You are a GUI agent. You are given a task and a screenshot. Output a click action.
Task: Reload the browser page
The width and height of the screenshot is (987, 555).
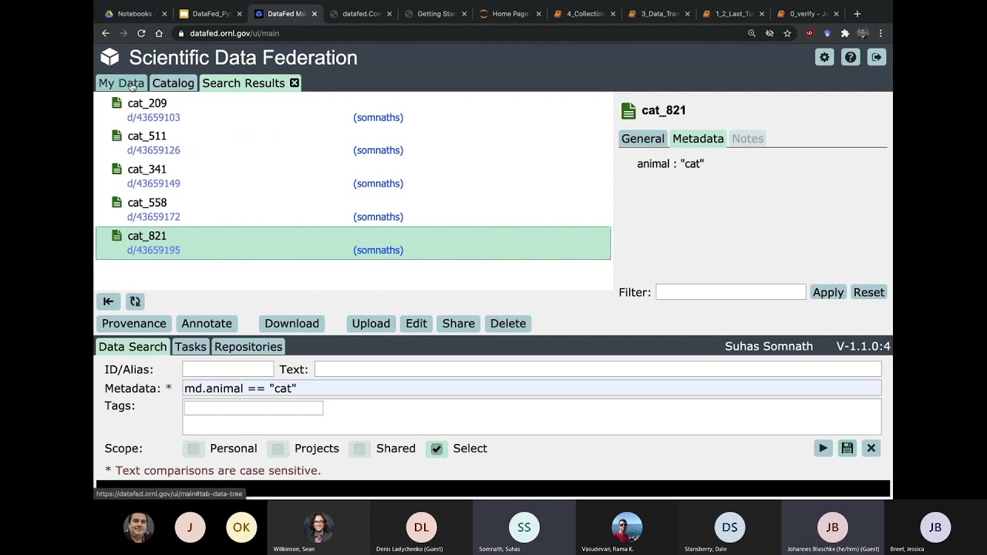point(141,33)
